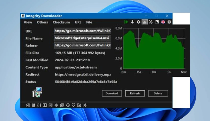Open help via the question mark icon
Viewport: 210px width, 121px height.
(169, 22)
